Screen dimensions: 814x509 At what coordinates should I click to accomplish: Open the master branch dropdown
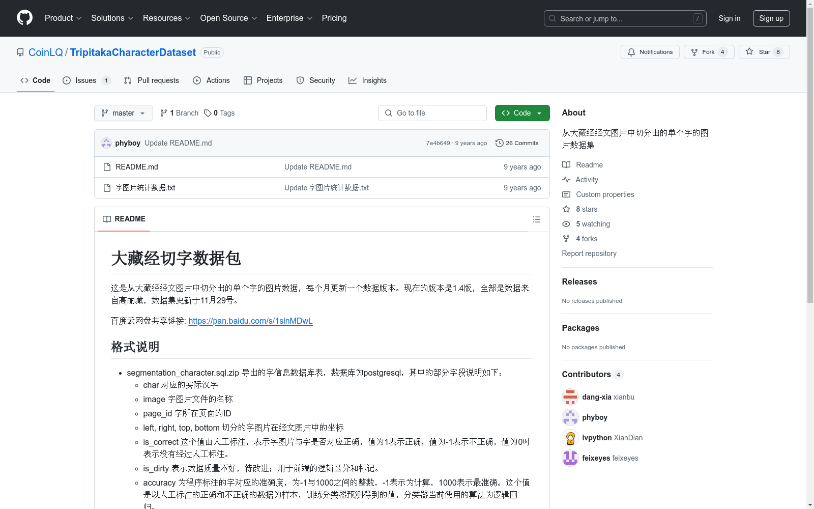click(x=124, y=113)
